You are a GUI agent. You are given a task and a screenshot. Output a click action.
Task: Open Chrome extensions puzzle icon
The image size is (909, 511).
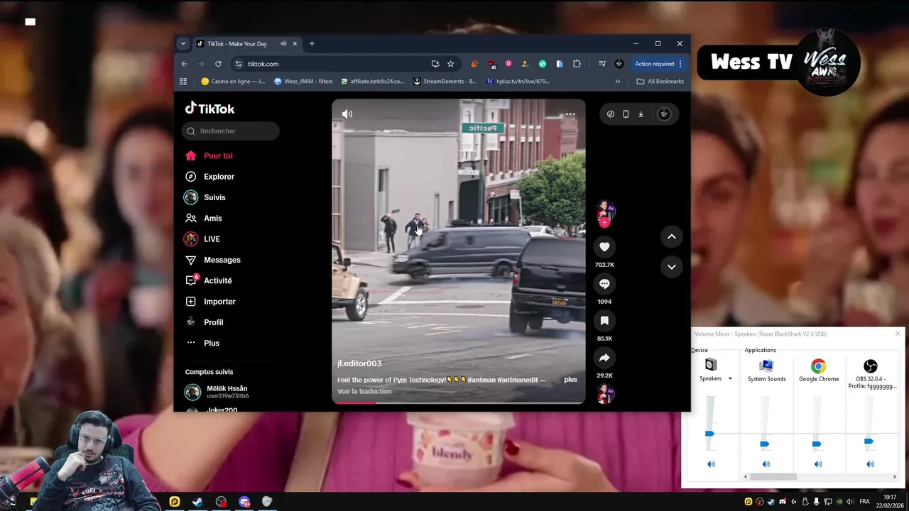[x=577, y=64]
